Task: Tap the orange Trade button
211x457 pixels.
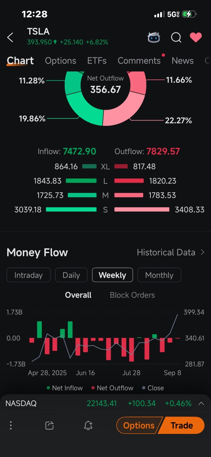Action: (x=181, y=426)
